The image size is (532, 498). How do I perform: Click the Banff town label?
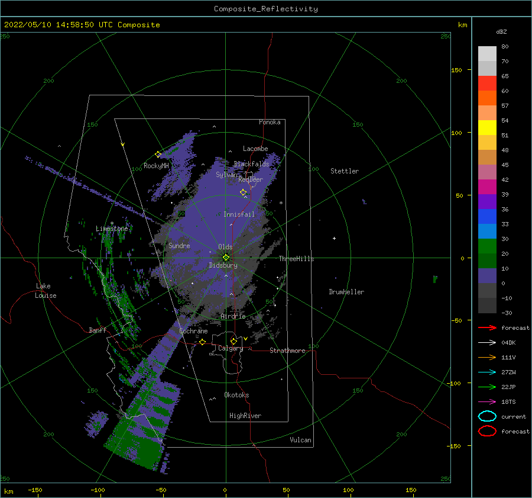point(98,330)
